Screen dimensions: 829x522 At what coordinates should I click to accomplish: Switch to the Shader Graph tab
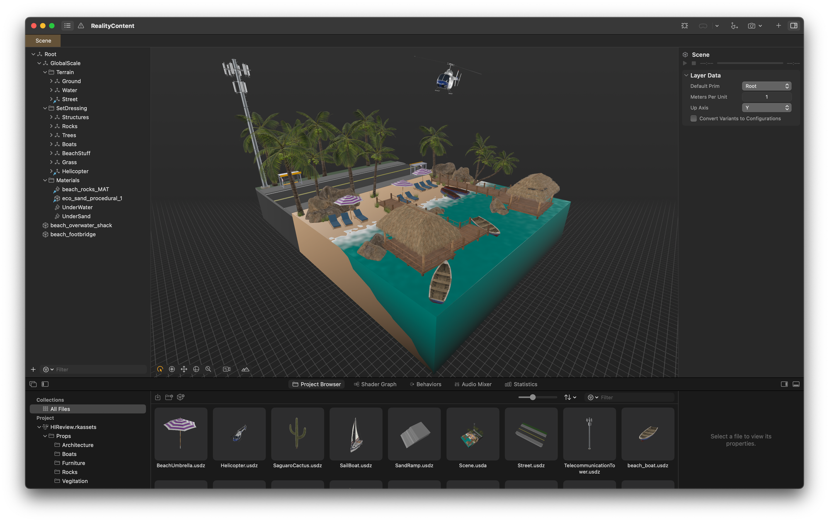click(374, 384)
